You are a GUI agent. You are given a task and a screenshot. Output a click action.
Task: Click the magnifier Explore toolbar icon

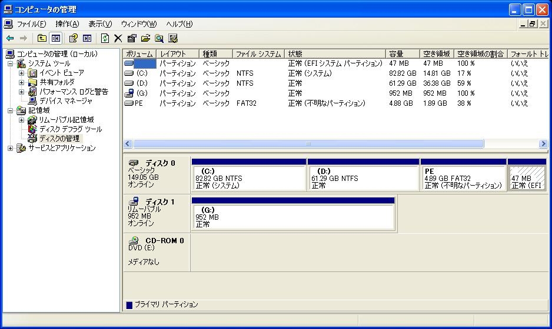coord(159,38)
